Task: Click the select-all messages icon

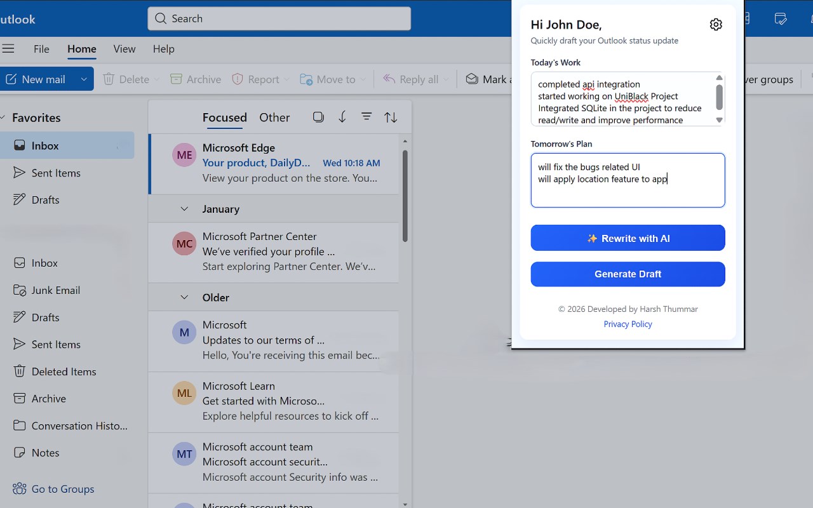Action: (x=318, y=117)
